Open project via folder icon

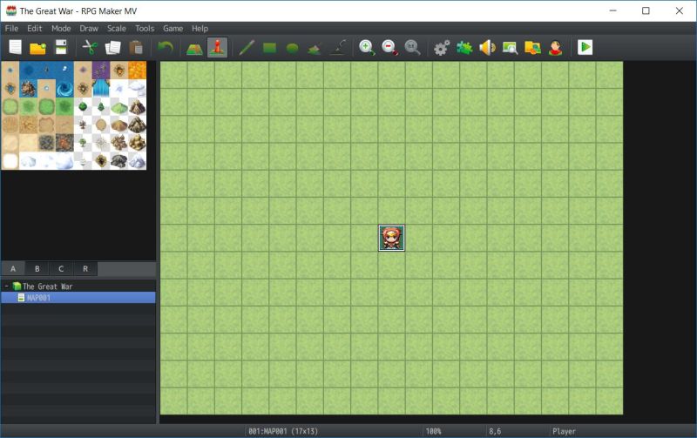coord(37,47)
